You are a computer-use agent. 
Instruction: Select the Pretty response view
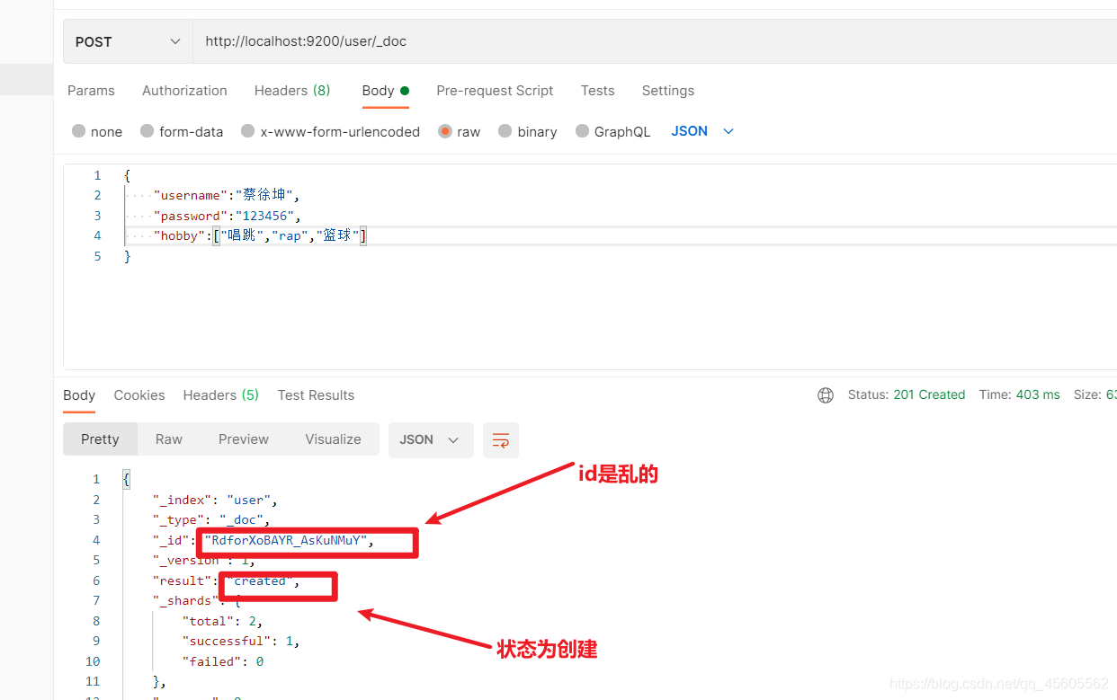100,439
